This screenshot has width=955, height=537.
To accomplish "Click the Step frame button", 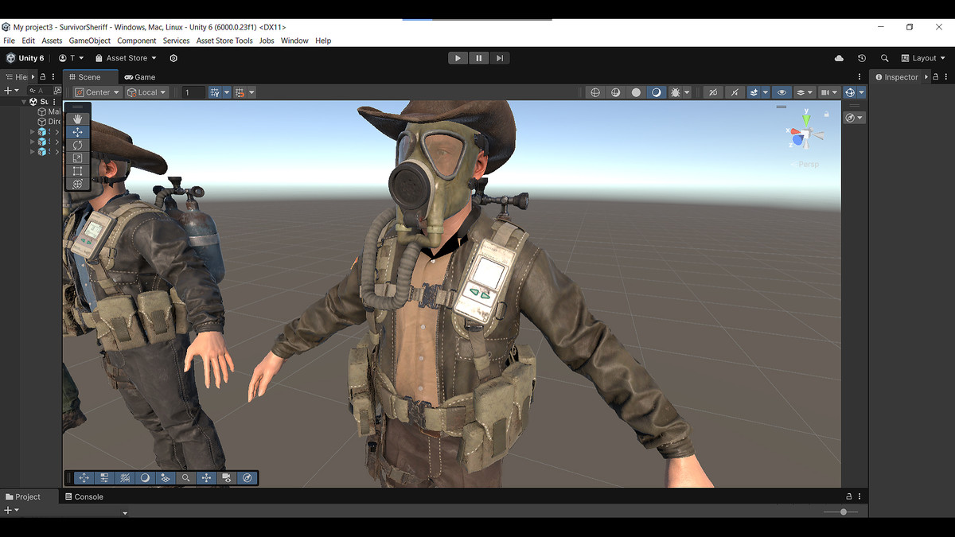I will [499, 58].
